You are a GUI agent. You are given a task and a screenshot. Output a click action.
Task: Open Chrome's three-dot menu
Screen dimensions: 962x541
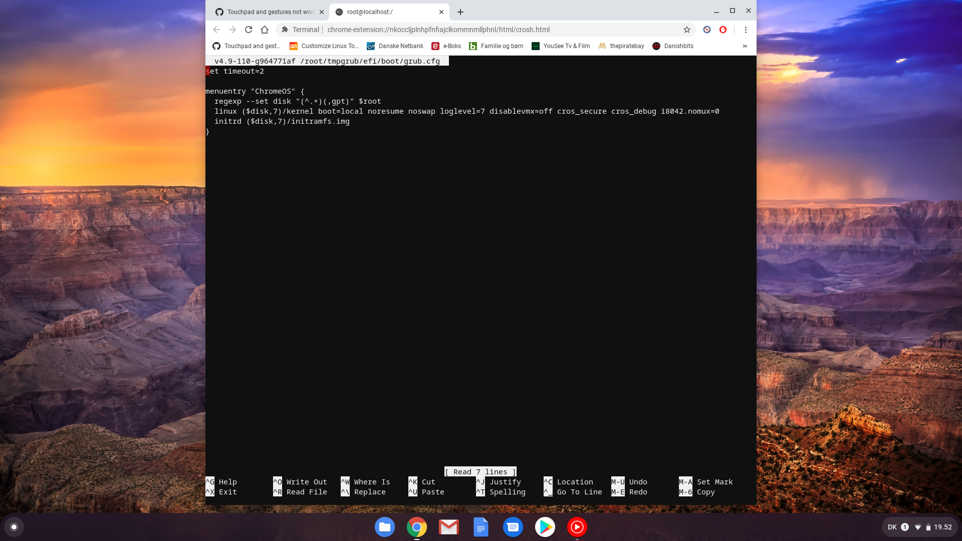pos(746,30)
